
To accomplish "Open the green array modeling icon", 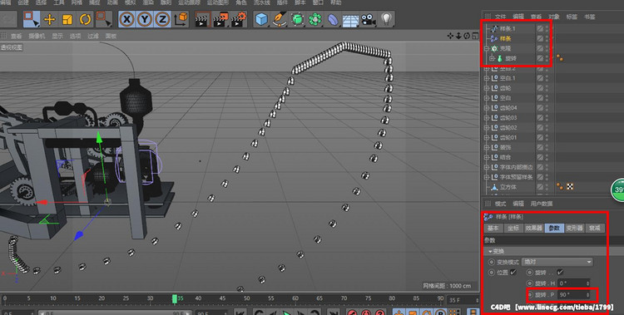I will pos(314,19).
